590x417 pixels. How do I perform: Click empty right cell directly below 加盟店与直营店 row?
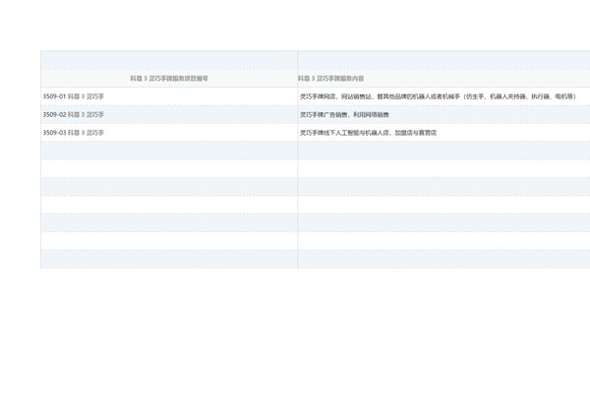click(442, 150)
